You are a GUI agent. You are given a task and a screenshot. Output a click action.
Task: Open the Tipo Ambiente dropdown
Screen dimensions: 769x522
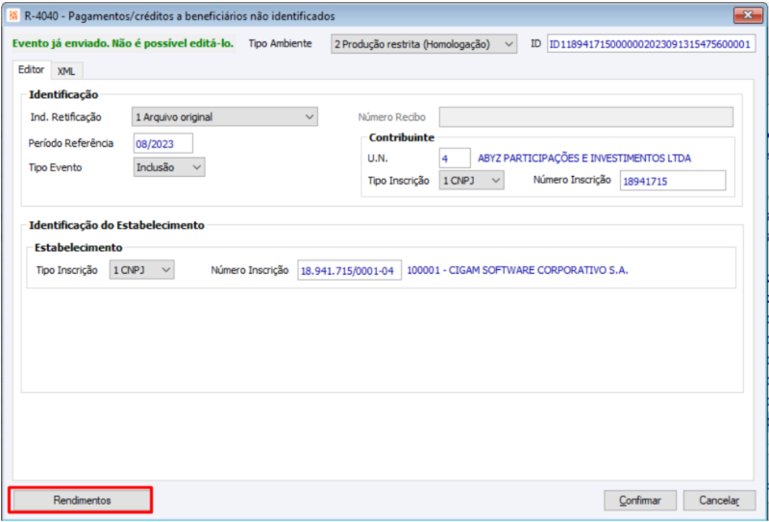pyautogui.click(x=424, y=44)
